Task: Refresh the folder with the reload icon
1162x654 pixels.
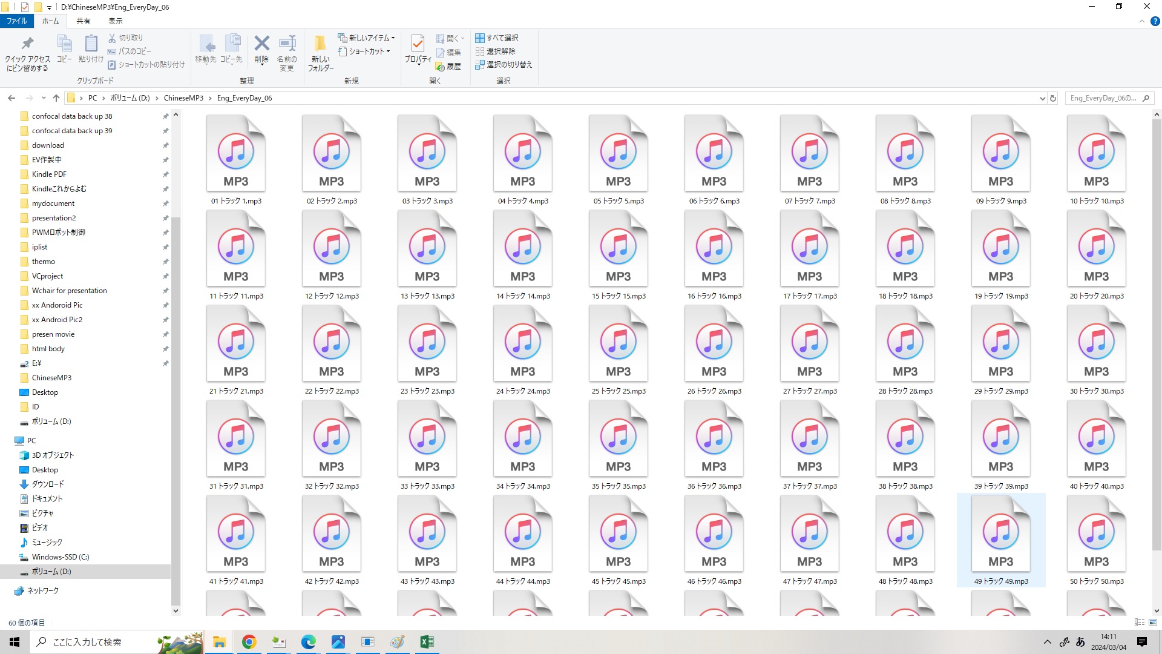Action: point(1053,98)
